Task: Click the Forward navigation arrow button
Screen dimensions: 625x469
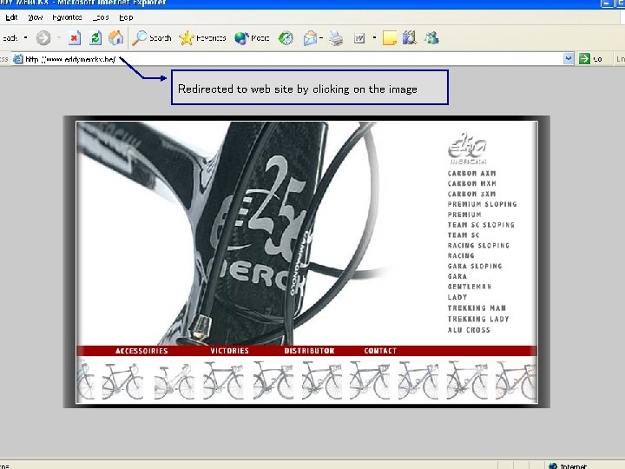Action: (43, 38)
